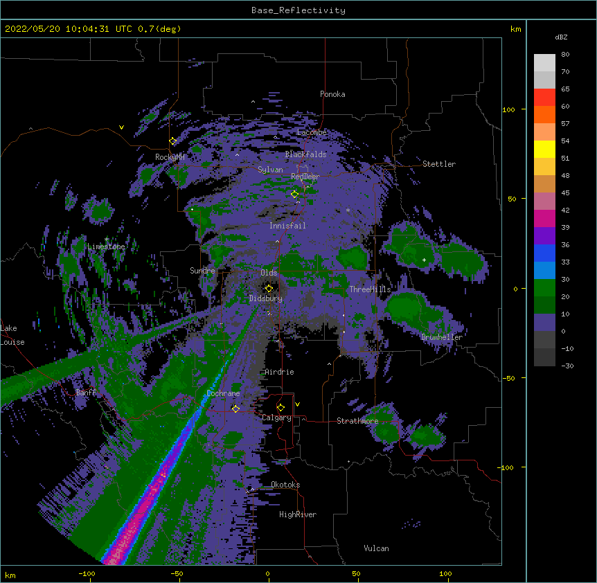Select the mauve 45-42 dBZ legend swatch
This screenshot has width=597, height=583.
544,201
